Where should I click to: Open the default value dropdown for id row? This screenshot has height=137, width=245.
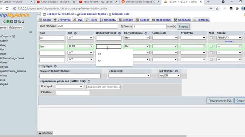coord(137,38)
